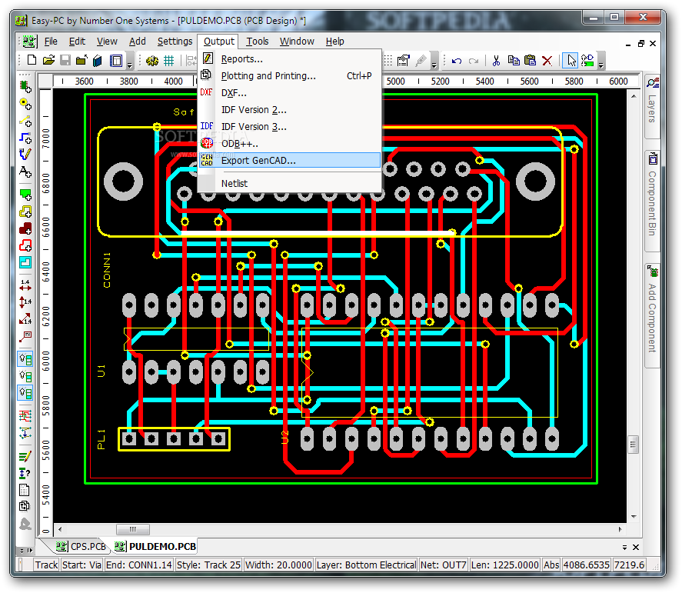Open the Settings menu
Image resolution: width=682 pixels, height=593 pixels.
point(175,42)
